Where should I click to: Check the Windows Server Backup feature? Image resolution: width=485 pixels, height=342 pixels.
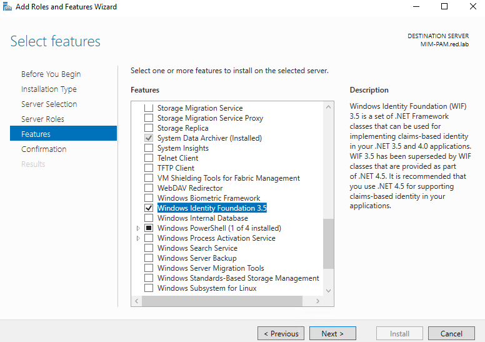point(149,258)
